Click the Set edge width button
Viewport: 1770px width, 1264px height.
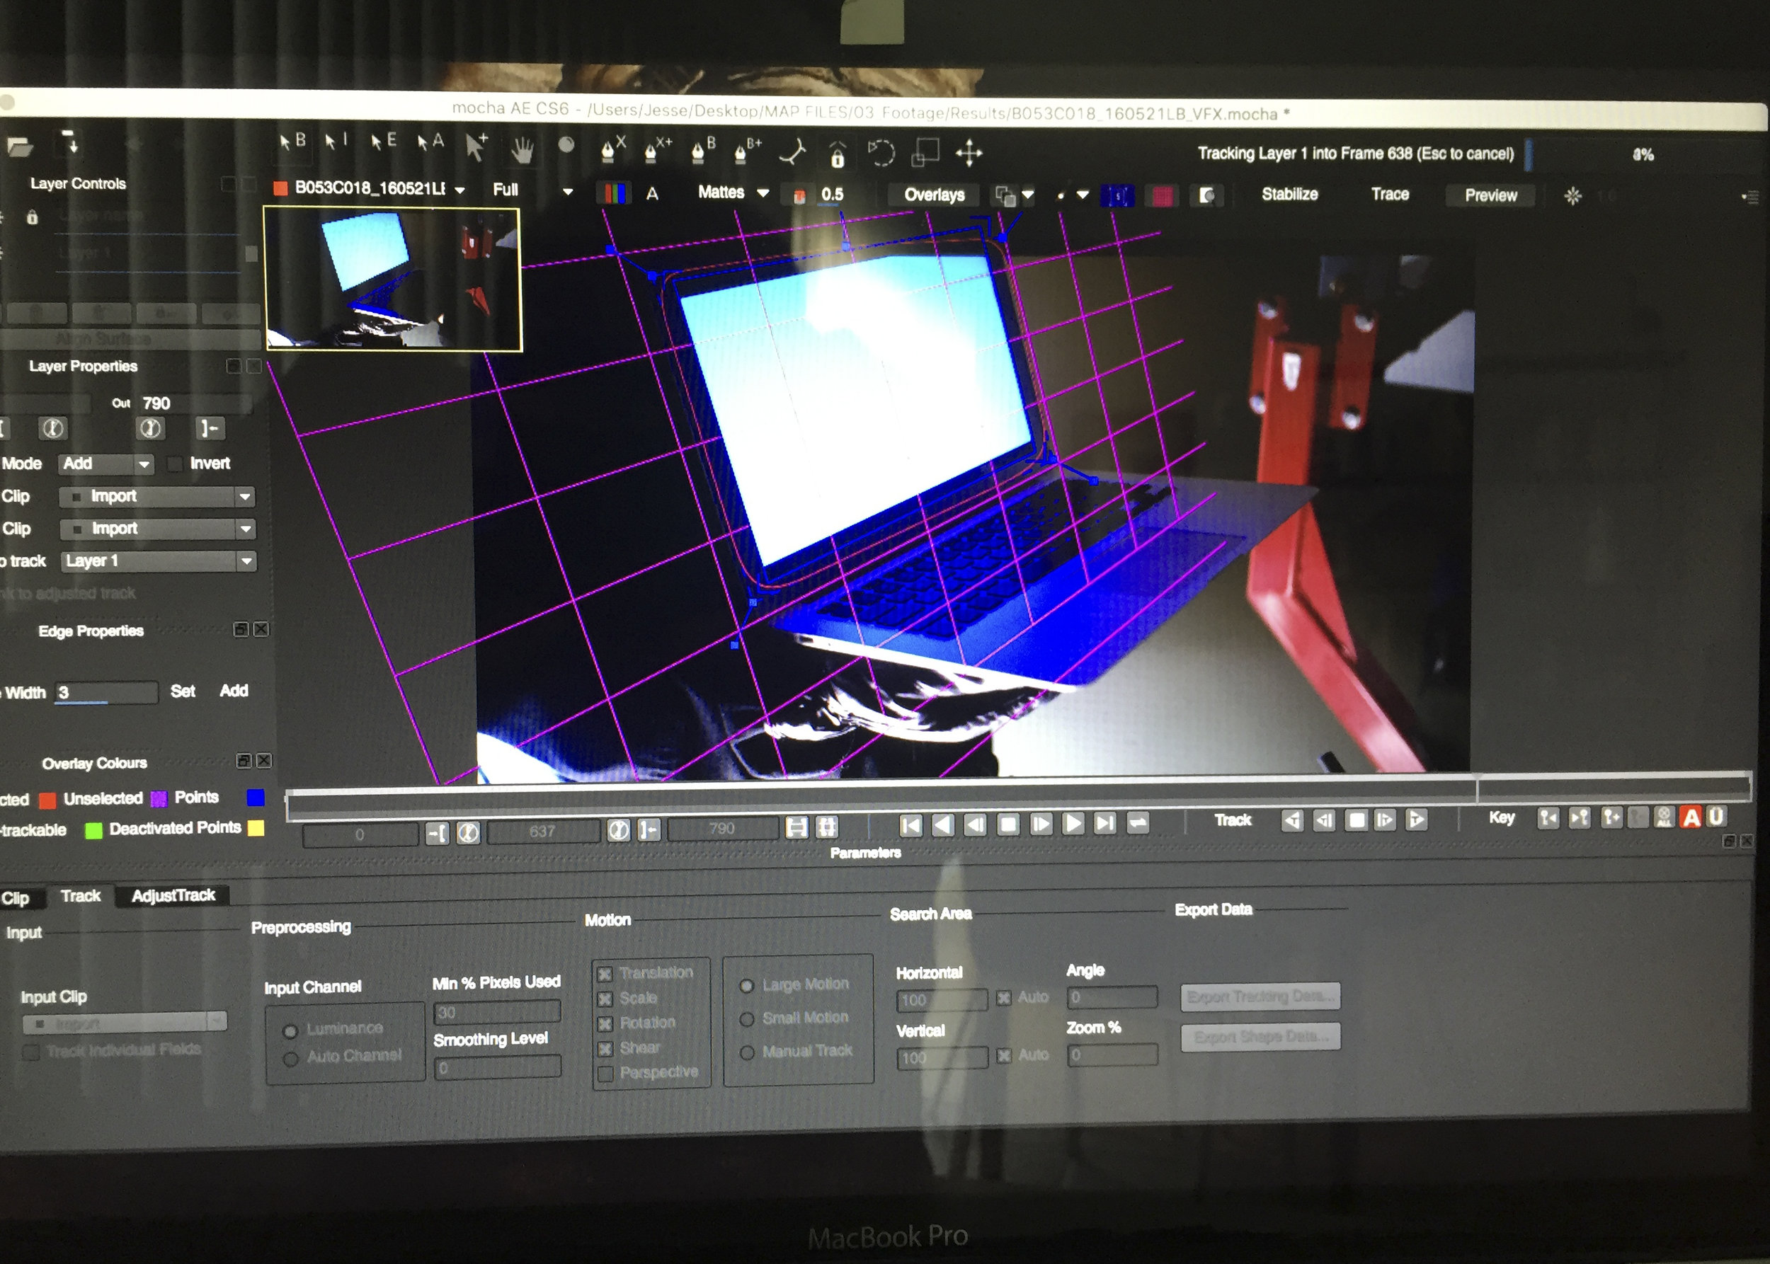[x=182, y=691]
